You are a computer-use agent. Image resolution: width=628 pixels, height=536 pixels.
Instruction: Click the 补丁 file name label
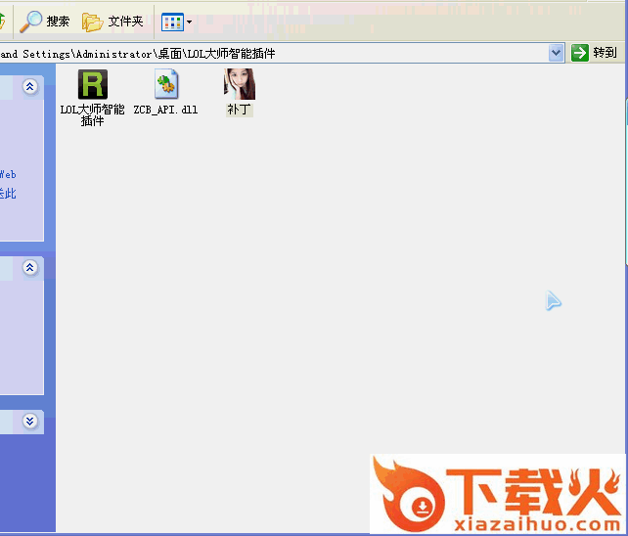(x=239, y=110)
